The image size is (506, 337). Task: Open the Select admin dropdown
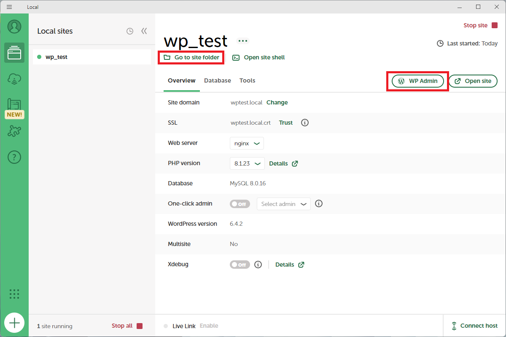283,204
